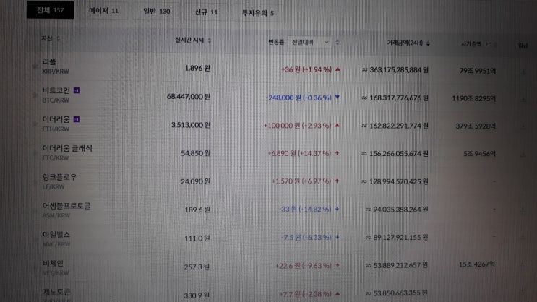Click the 자산 column header
The width and height of the screenshot is (537, 302).
47,38
